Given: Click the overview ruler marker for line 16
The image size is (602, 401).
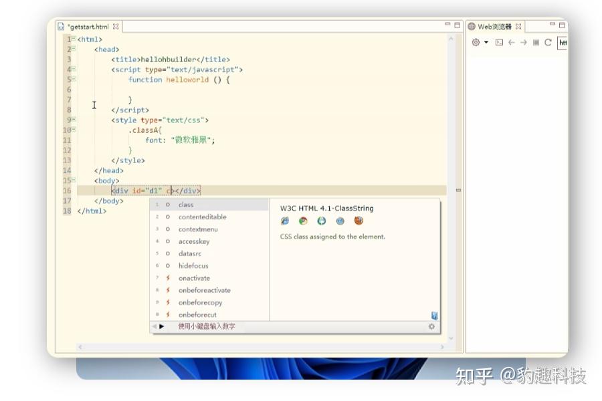Looking at the screenshot, I should pos(458,190).
